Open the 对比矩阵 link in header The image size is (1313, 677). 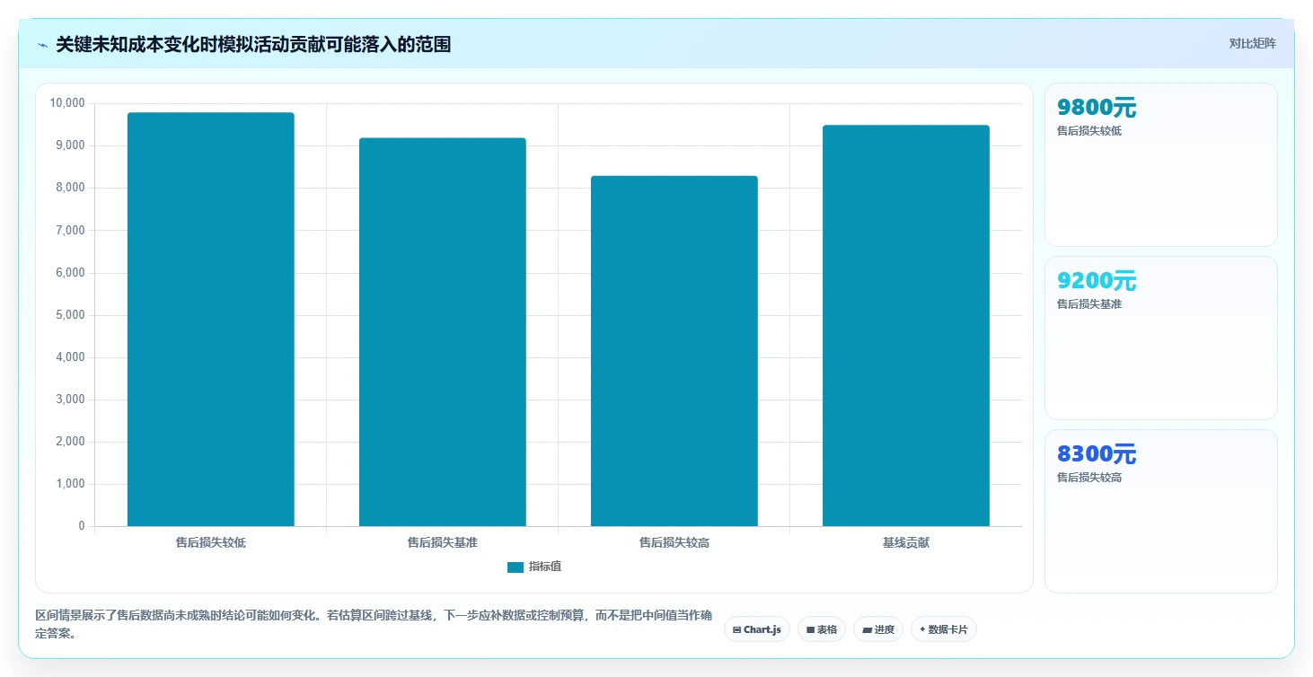pyautogui.click(x=1253, y=43)
